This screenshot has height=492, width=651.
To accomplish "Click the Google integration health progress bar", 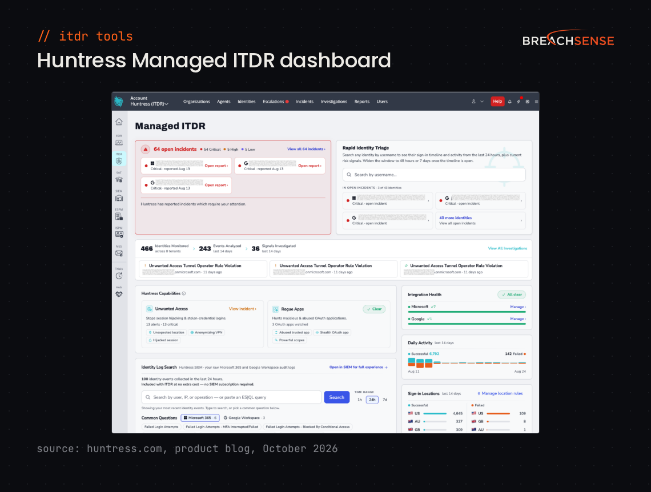I will (467, 324).
